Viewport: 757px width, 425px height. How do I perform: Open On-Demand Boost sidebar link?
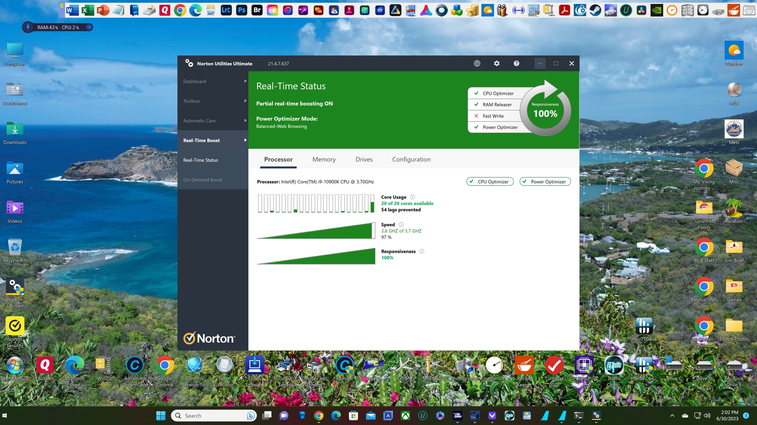click(x=203, y=180)
